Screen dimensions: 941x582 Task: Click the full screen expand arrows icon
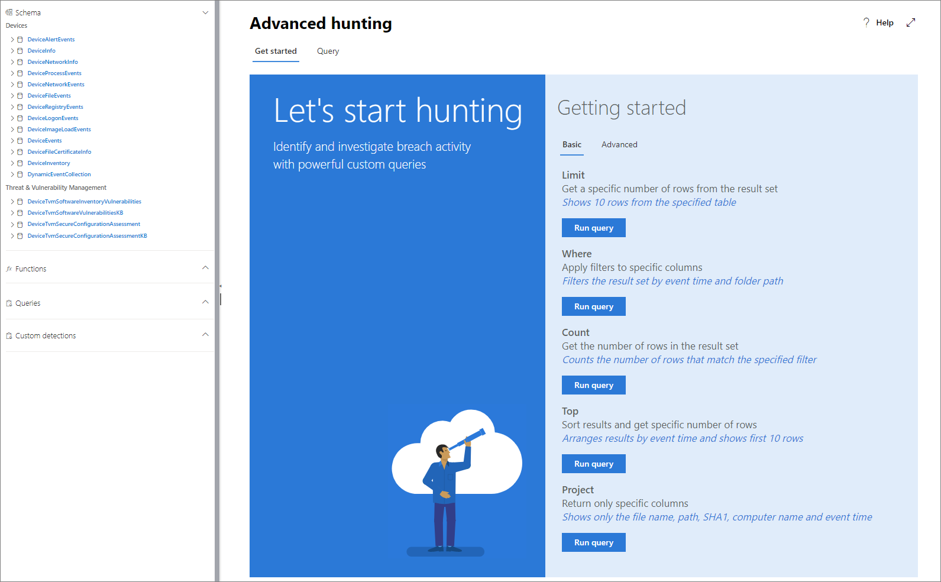click(911, 22)
